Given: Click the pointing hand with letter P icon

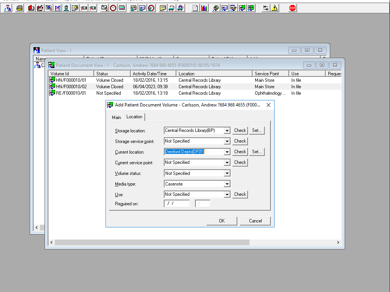Looking at the screenshot, I should coord(93,8).
